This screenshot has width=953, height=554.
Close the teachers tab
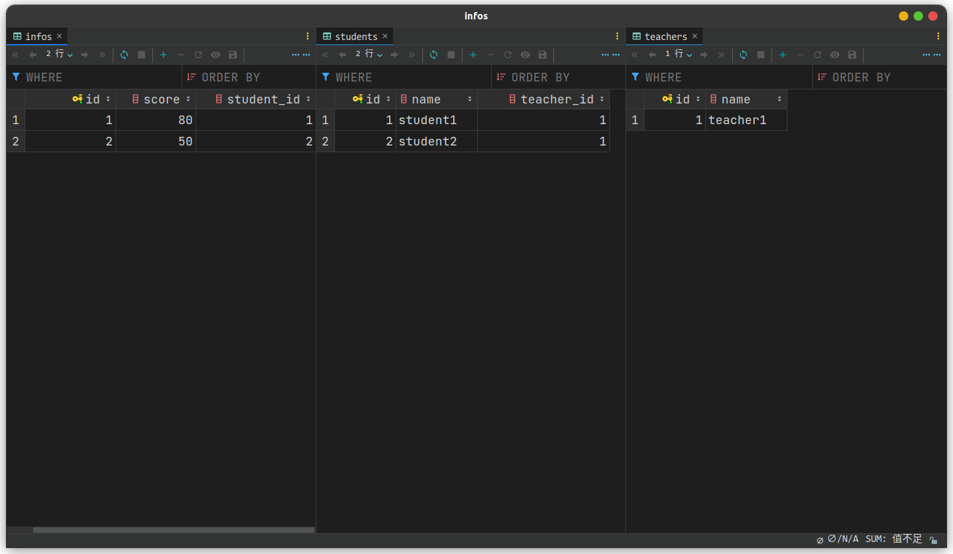[695, 36]
